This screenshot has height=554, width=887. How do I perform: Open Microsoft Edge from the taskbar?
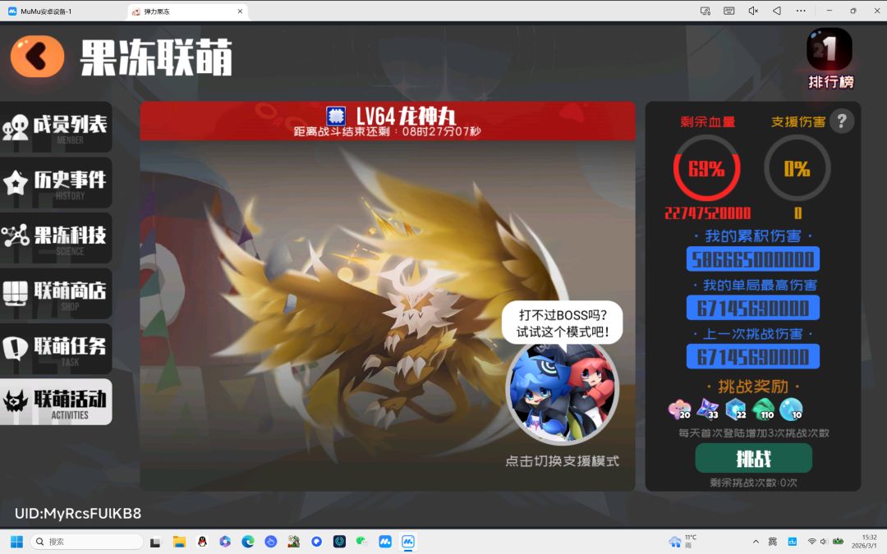(x=248, y=542)
